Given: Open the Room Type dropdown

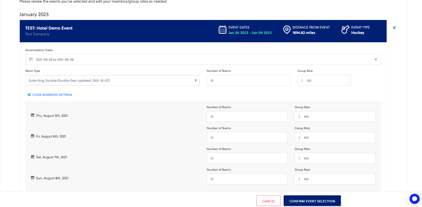Looking at the screenshot, I should 112,80.
